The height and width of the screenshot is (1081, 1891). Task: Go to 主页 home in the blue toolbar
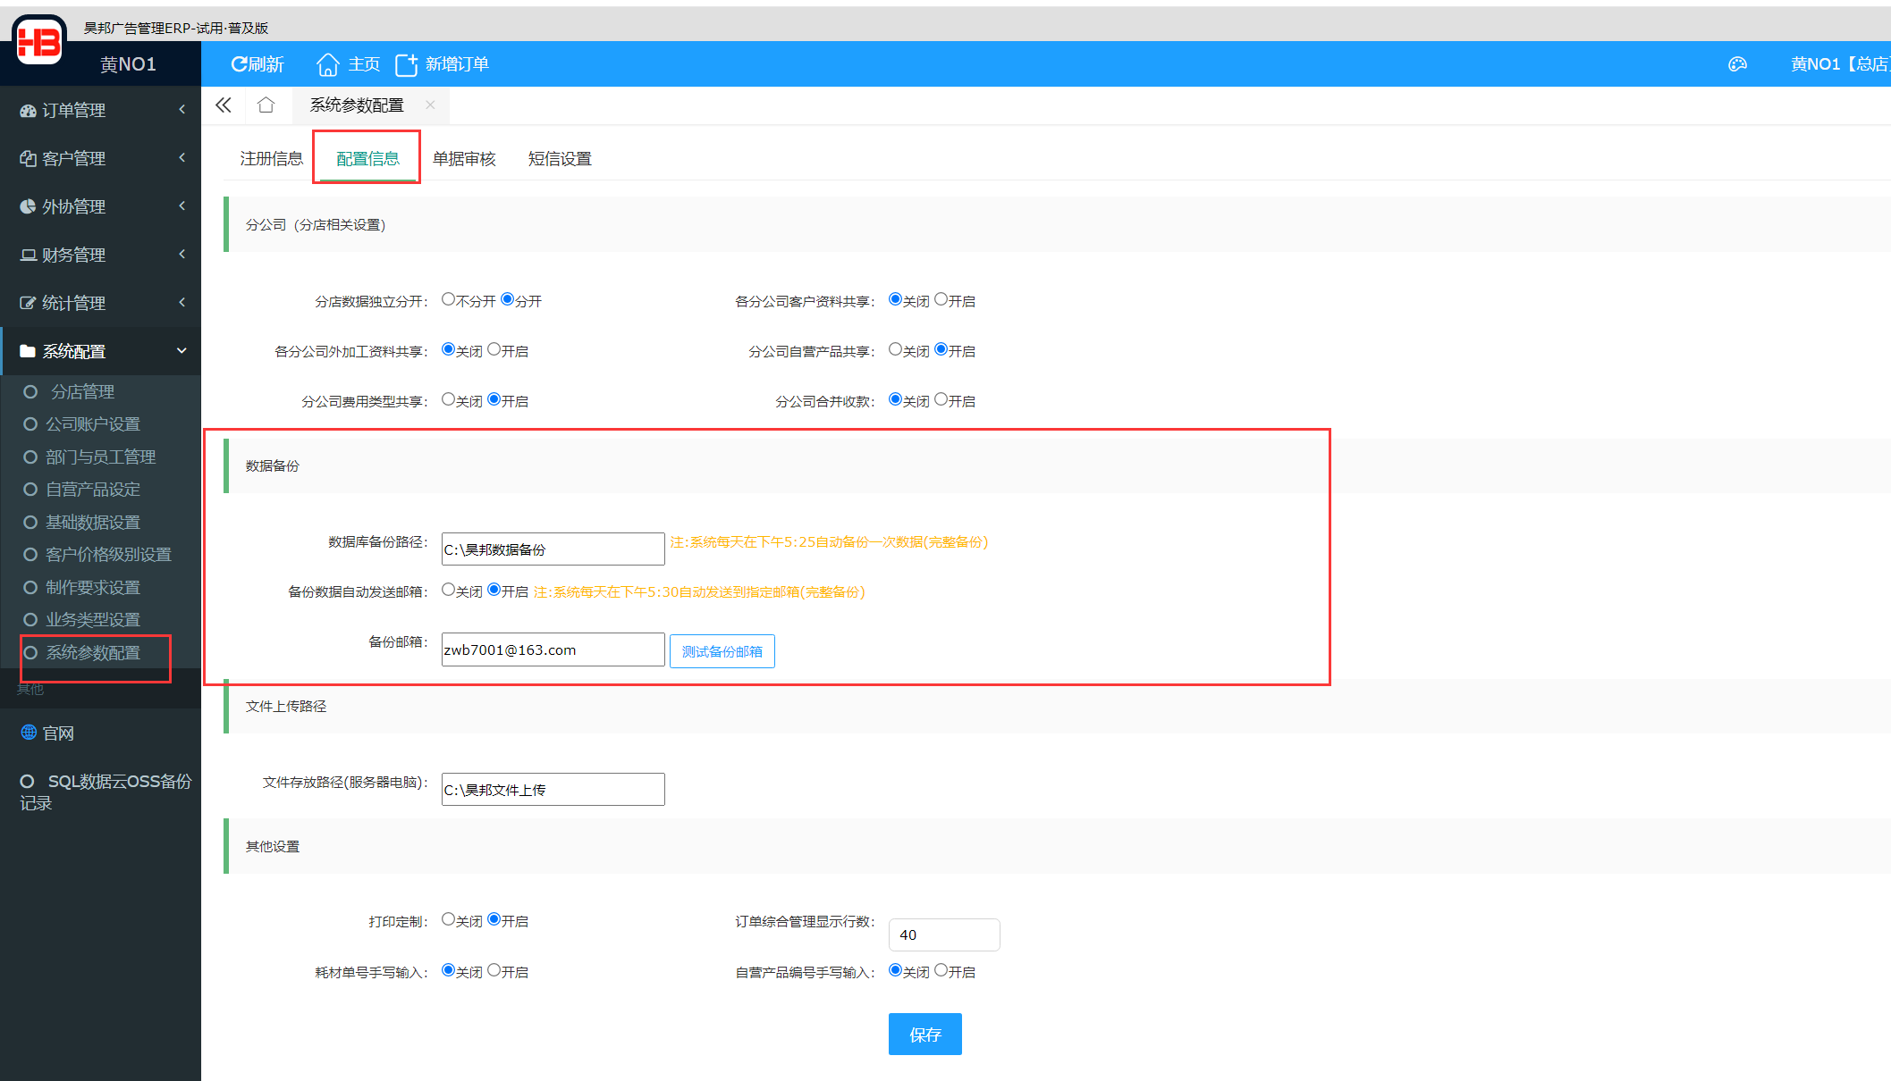pyautogui.click(x=348, y=64)
